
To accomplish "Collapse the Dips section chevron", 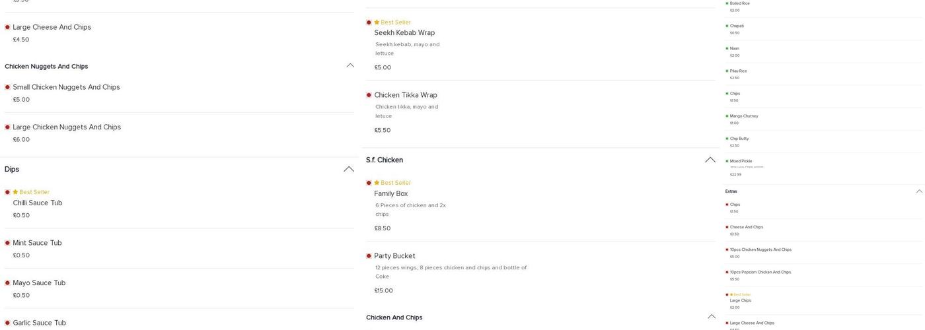I will coord(348,169).
